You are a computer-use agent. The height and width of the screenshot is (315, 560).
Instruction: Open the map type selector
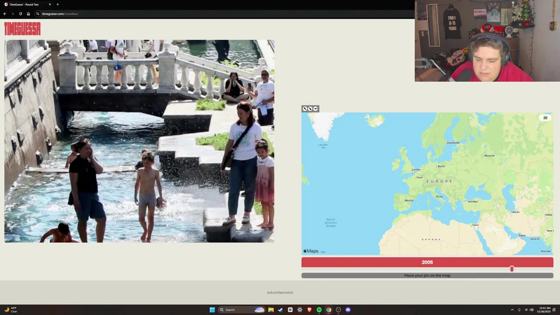[x=545, y=118]
